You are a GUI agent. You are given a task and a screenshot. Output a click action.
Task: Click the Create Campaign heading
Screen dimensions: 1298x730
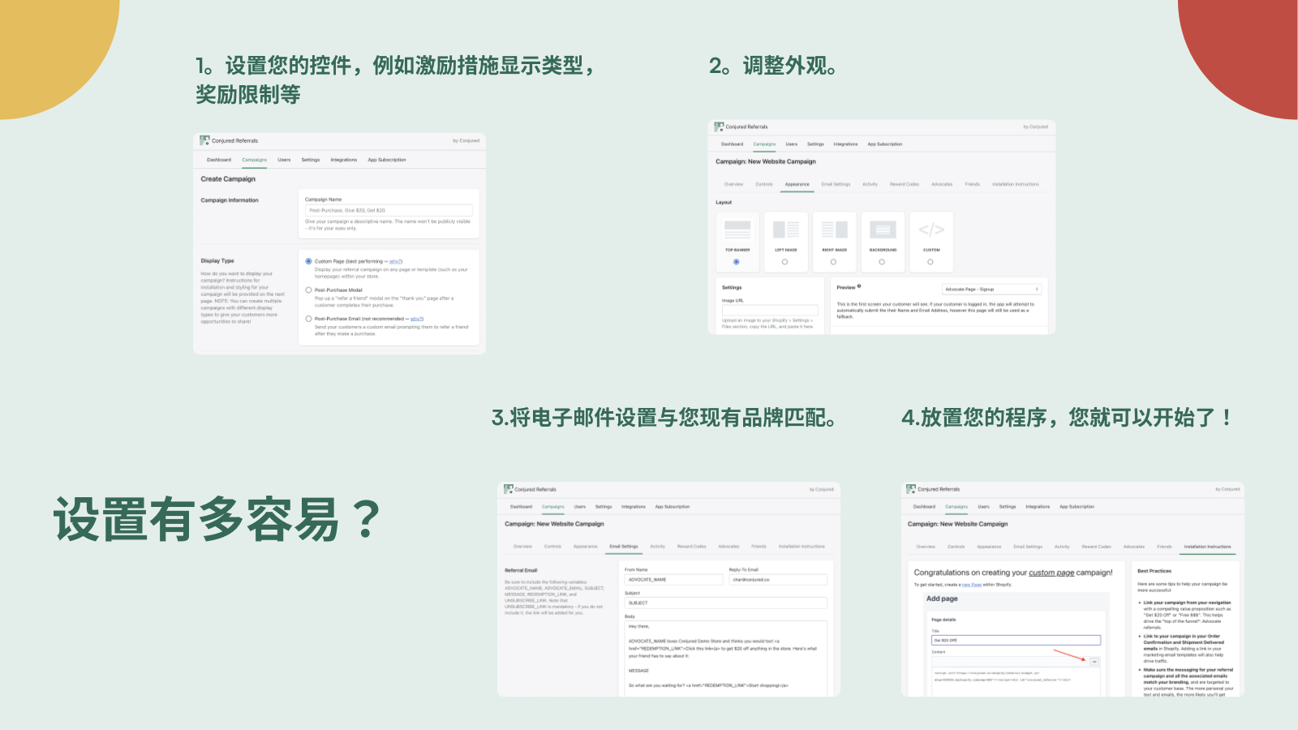pyautogui.click(x=228, y=179)
